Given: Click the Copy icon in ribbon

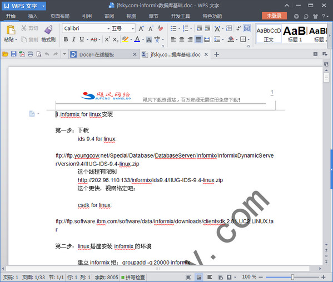Looking at the screenshot, I should [24, 39].
